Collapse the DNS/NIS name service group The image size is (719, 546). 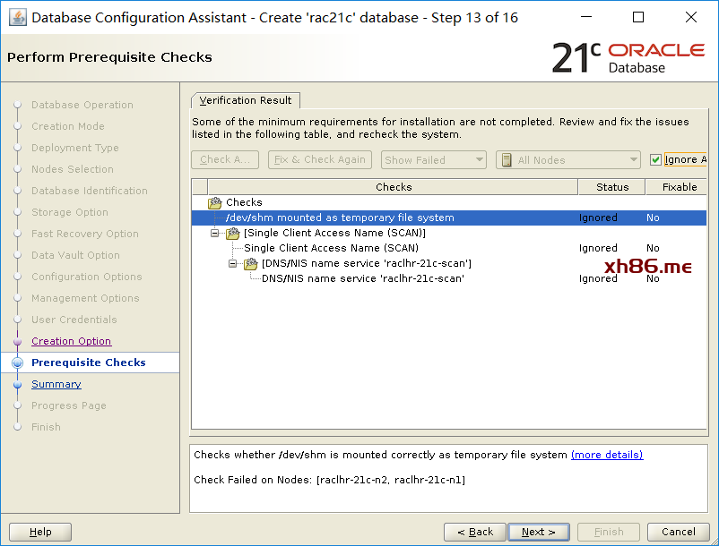[233, 263]
